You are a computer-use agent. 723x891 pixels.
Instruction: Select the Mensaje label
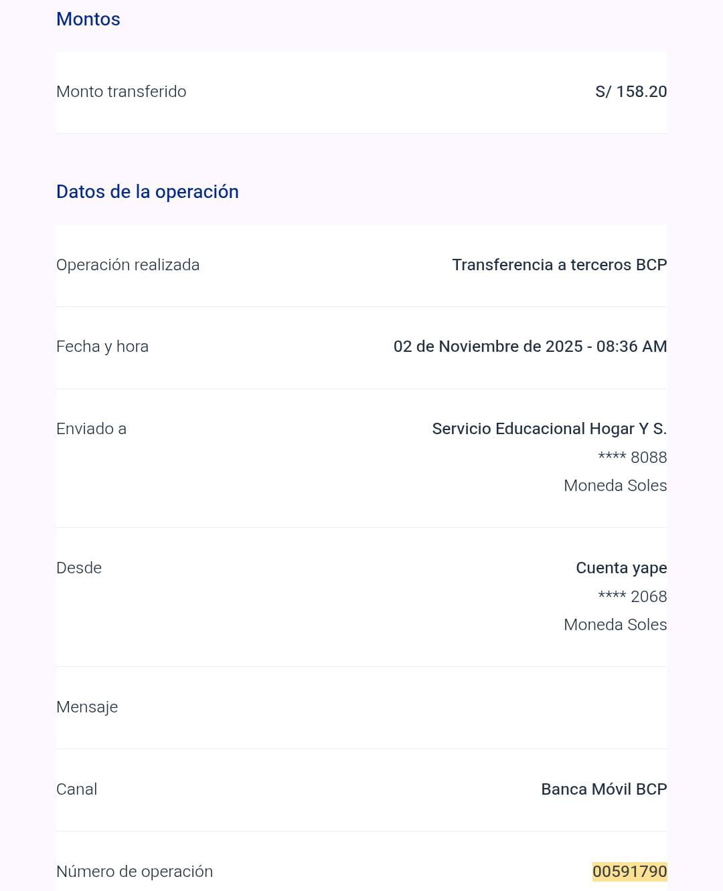point(87,707)
